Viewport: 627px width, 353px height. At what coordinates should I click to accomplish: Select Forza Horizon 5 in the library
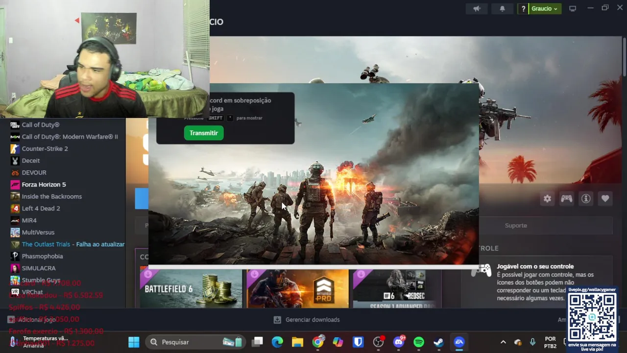(x=44, y=184)
